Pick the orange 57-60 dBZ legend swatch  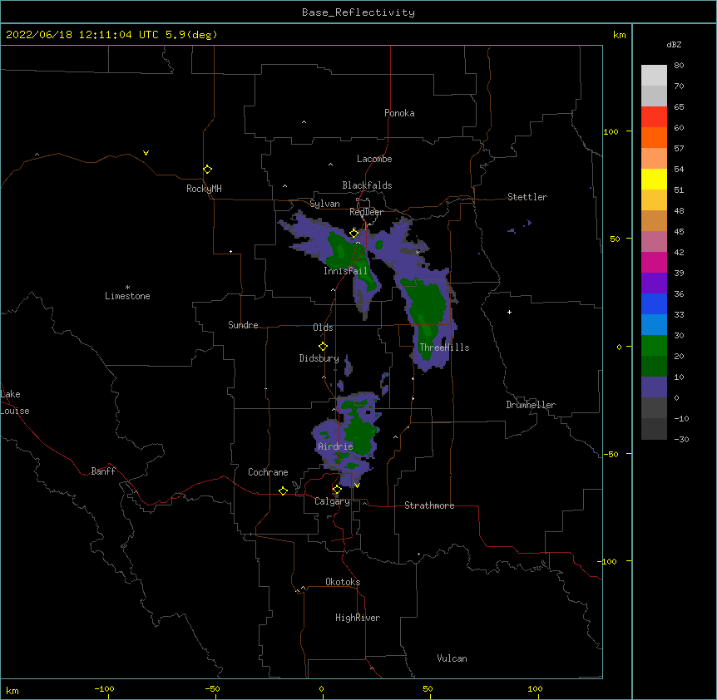pos(654,137)
